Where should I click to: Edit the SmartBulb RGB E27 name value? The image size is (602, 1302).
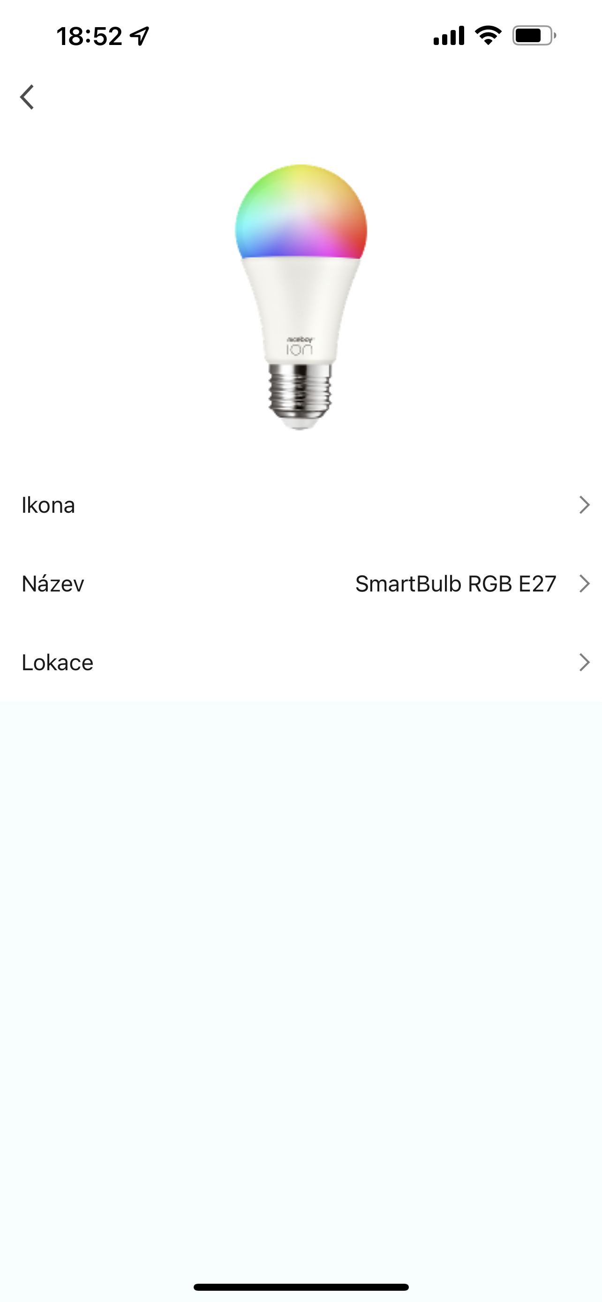(455, 584)
